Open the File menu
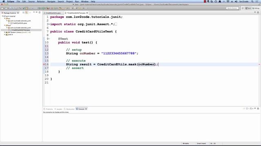The image size is (261, 146). click(18, 2)
